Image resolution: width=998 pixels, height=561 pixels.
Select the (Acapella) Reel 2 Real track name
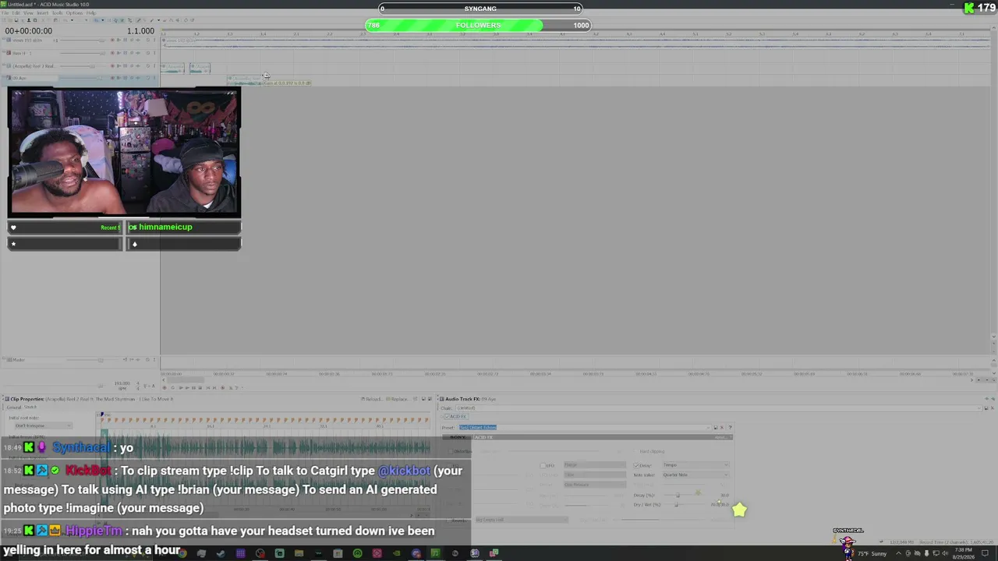coord(34,65)
